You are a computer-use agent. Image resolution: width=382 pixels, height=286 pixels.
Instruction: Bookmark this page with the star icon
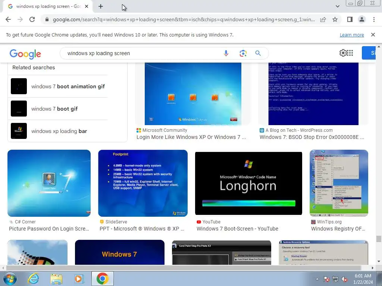pos(335,19)
